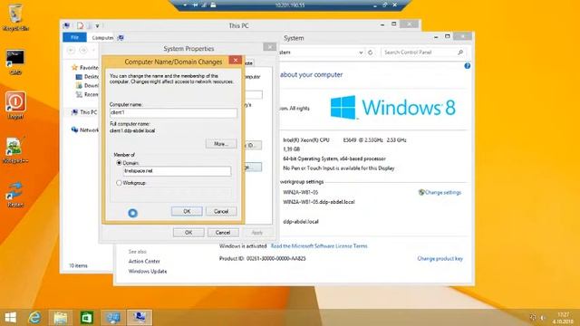Click the Back arrow in This PC window
580x326 pixels.
tap(71, 50)
